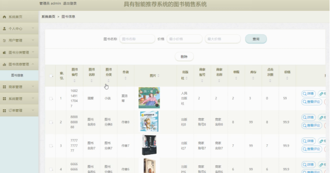Select the 图书信息 submenu item

tap(19, 75)
